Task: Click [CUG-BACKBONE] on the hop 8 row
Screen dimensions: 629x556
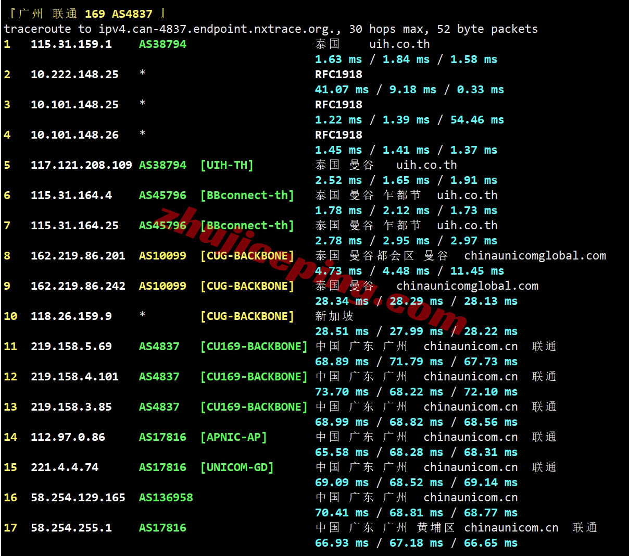Action: click(x=247, y=255)
